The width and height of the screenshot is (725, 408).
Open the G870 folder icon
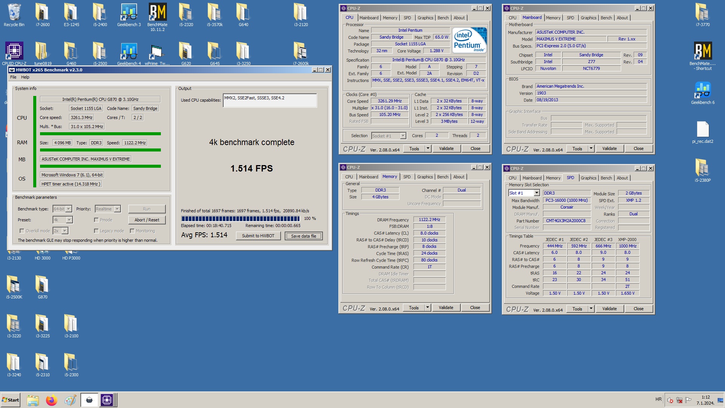pos(43,287)
